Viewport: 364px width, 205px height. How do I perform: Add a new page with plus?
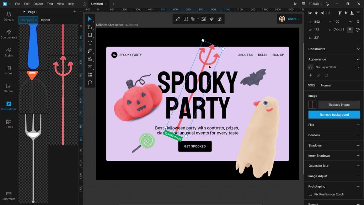point(75,12)
